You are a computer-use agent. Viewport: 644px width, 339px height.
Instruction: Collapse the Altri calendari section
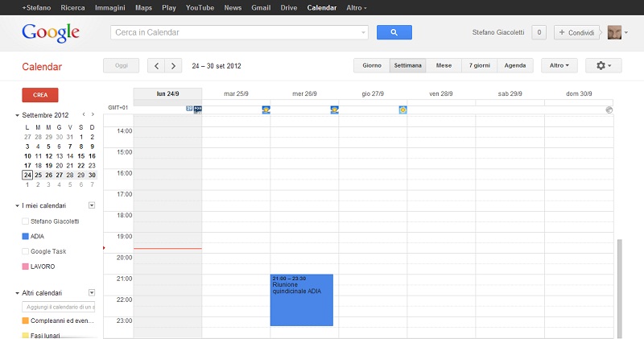[17, 293]
